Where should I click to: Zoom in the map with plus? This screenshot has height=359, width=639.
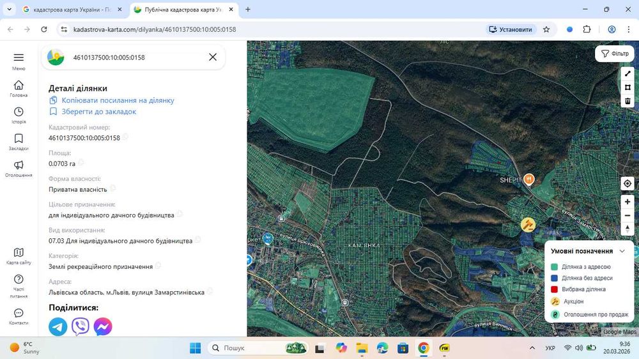[627, 202]
